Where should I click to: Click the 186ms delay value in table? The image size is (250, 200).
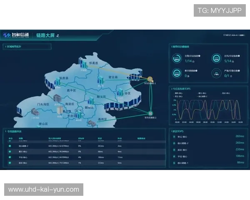click(101, 157)
